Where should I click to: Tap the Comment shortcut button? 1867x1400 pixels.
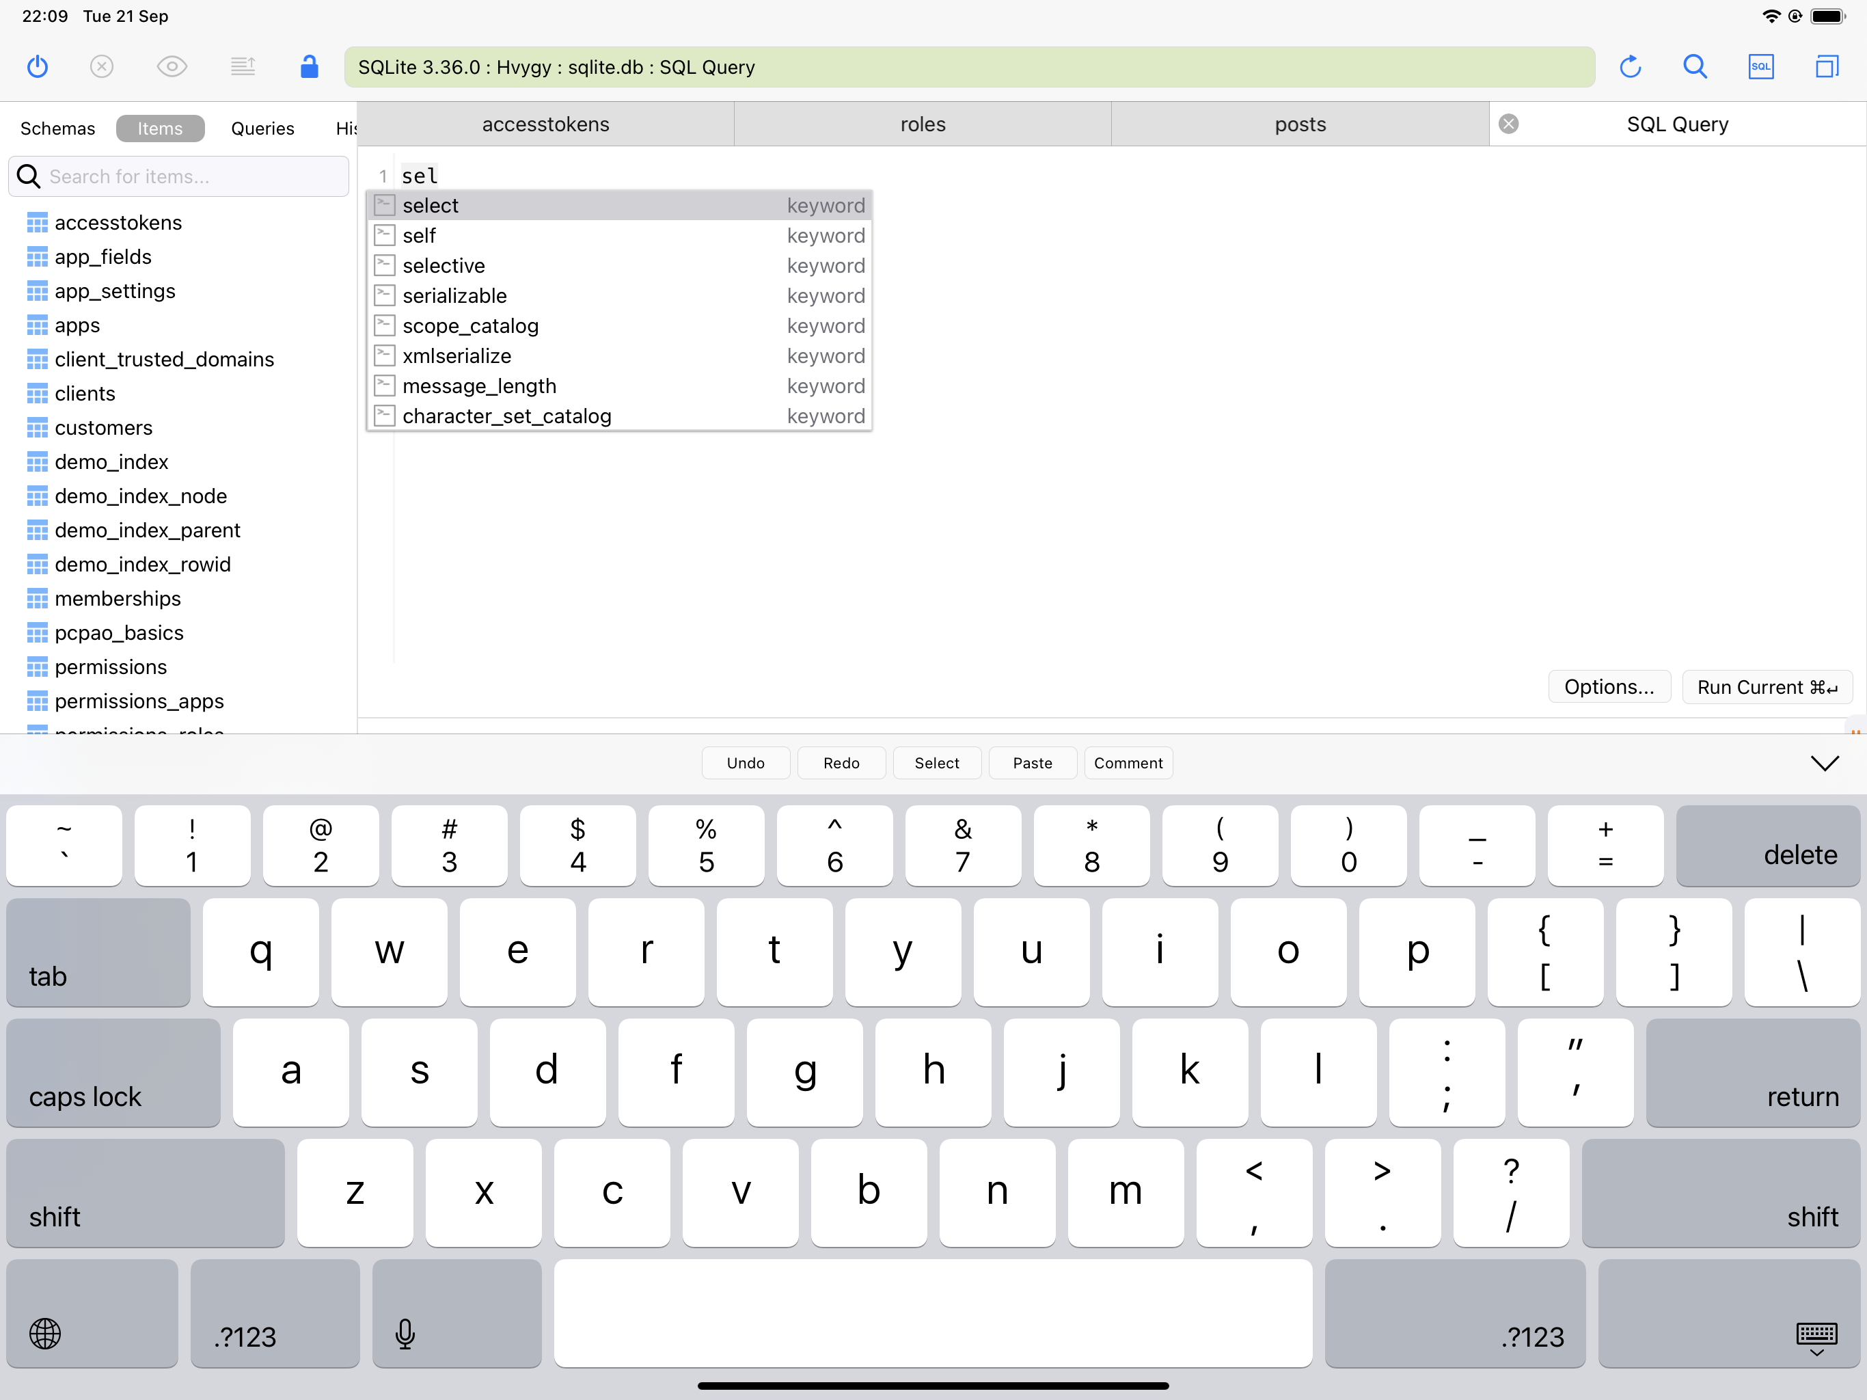1128,764
